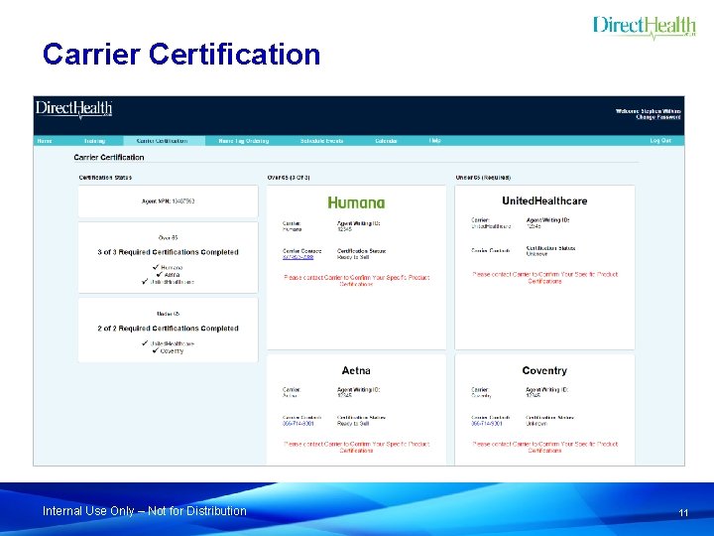Click the checkmark next to Coventry
Image resolution: width=714 pixels, height=536 pixels.
pos(156,350)
